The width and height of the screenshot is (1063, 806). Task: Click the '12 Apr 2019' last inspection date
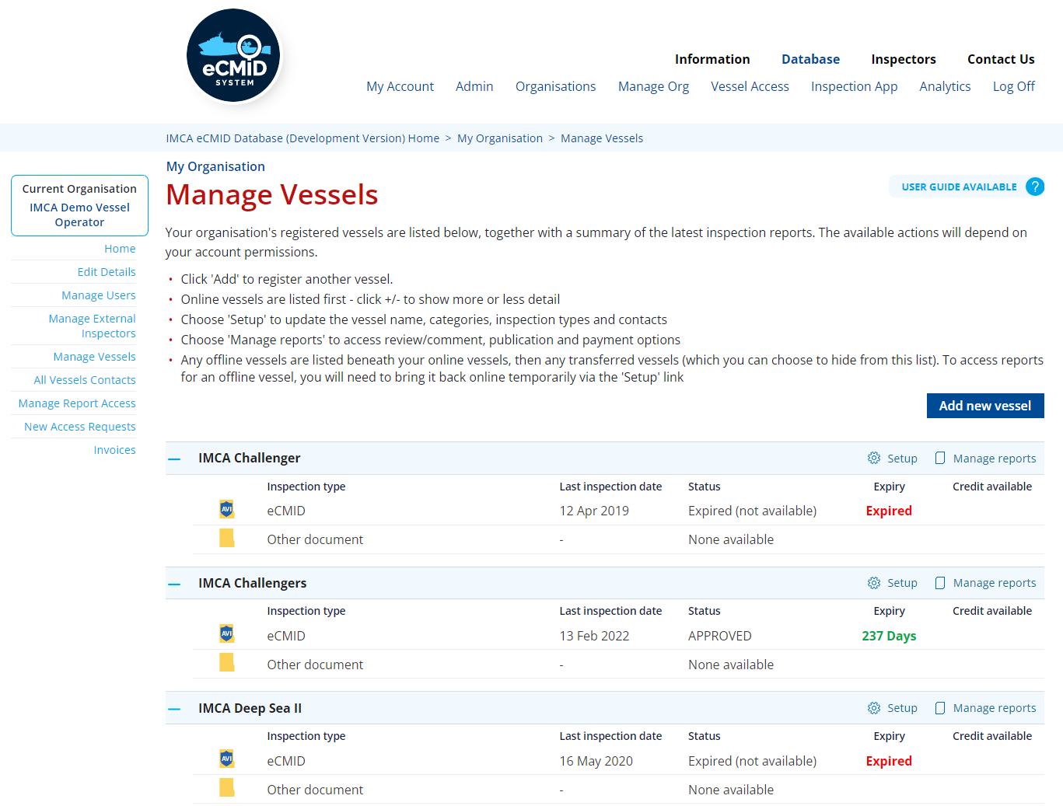tap(594, 511)
